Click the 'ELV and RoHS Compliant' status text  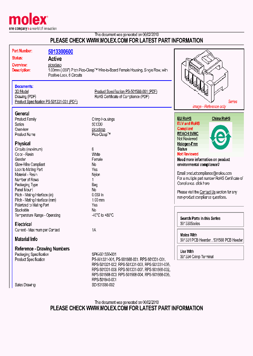188,126
